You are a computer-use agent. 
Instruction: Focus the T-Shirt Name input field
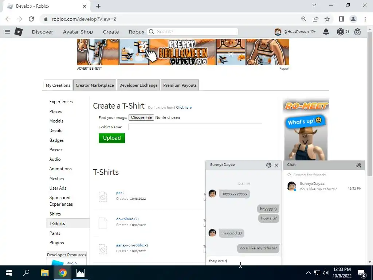click(195, 127)
